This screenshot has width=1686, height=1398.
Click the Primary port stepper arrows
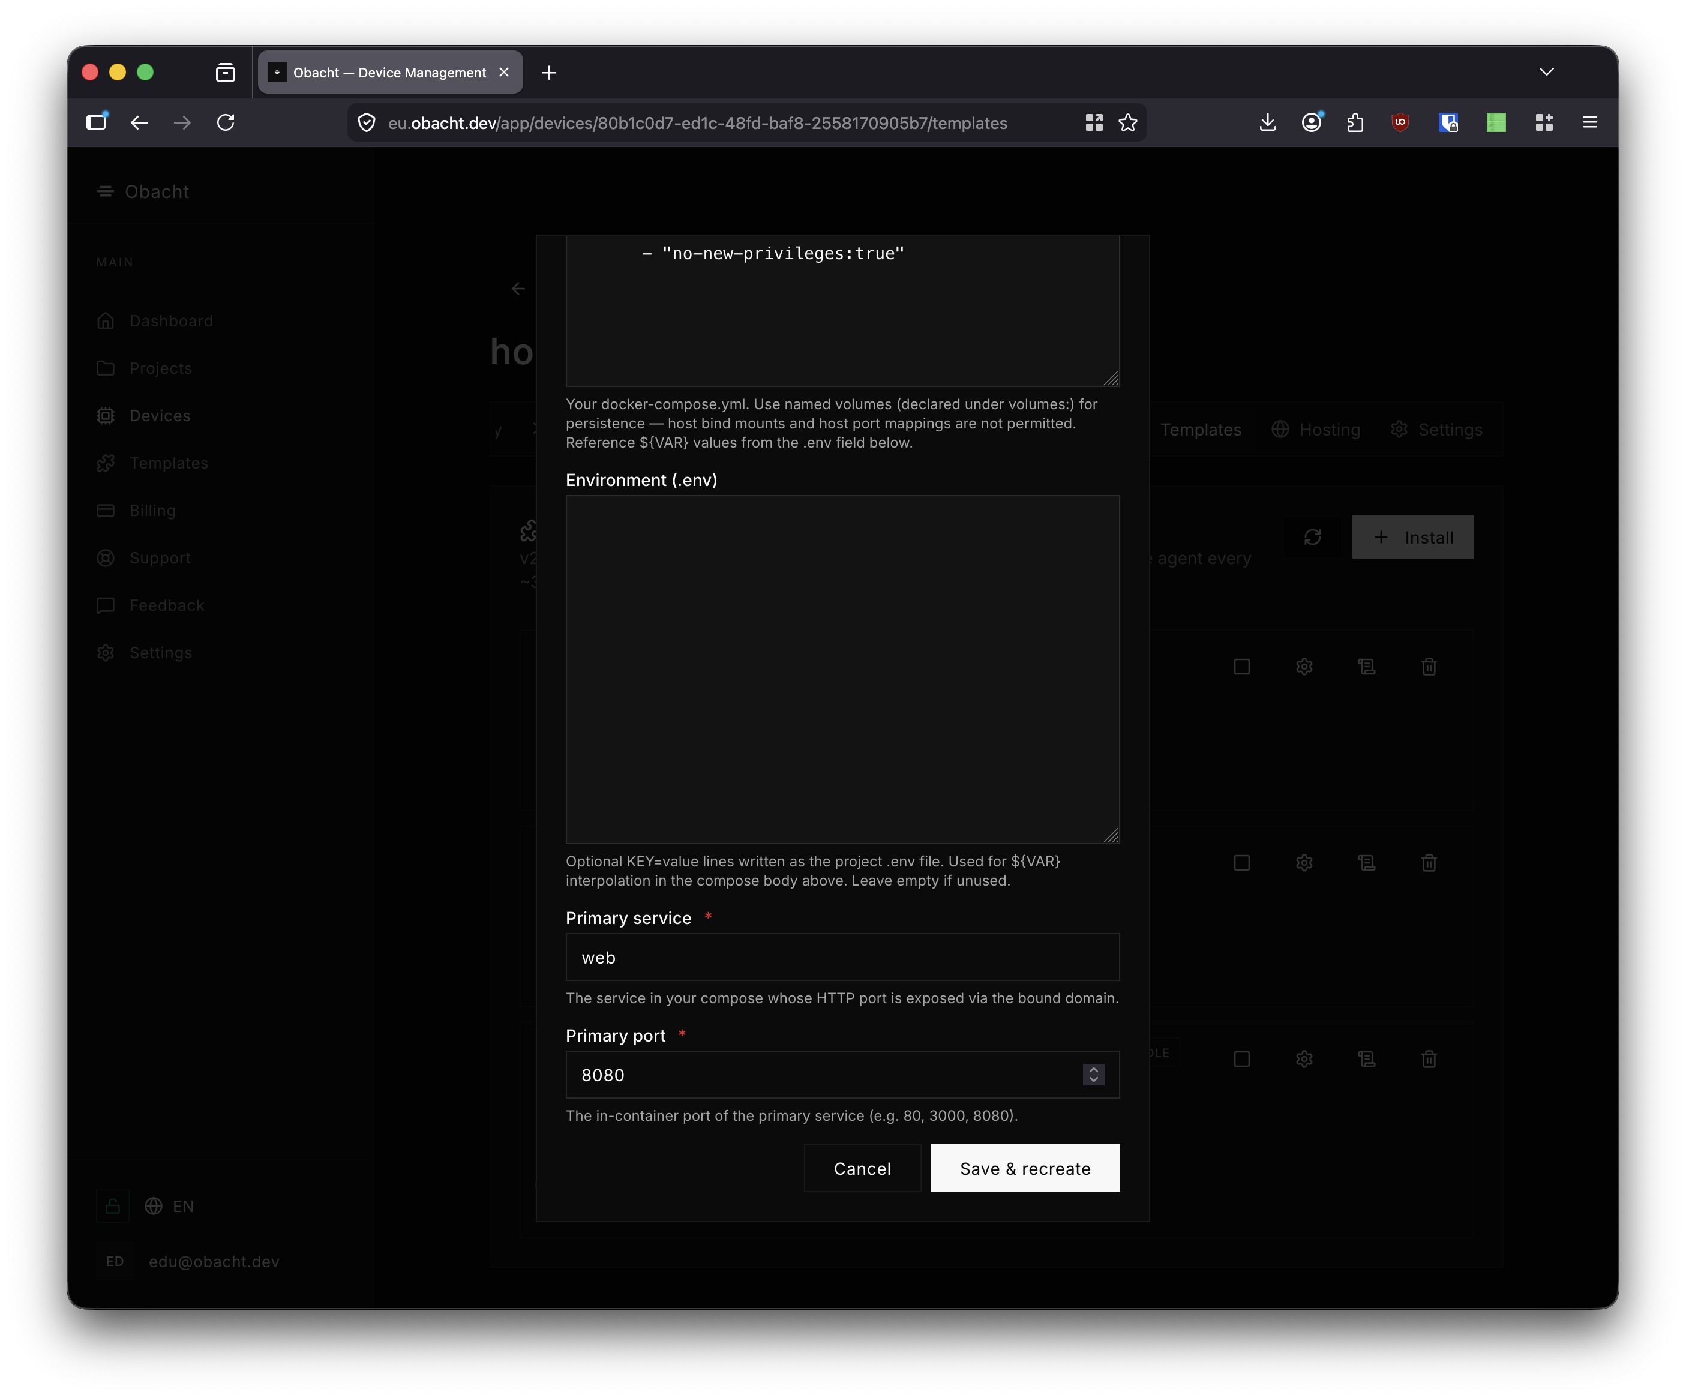[1093, 1075]
